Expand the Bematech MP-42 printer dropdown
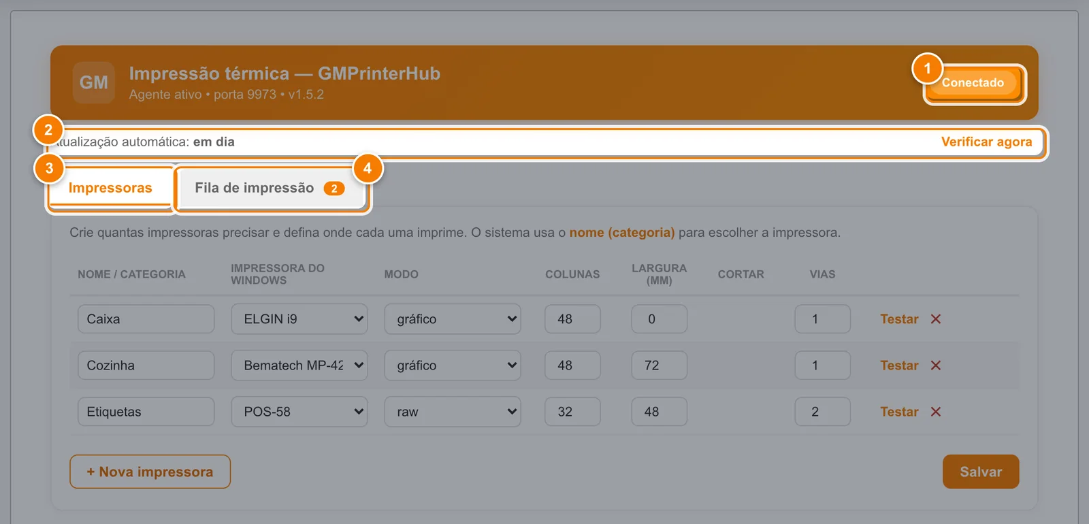 (x=299, y=365)
